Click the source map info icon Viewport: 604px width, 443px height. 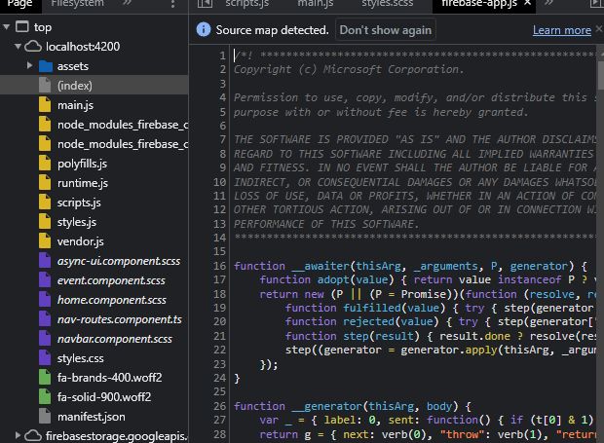click(x=204, y=29)
